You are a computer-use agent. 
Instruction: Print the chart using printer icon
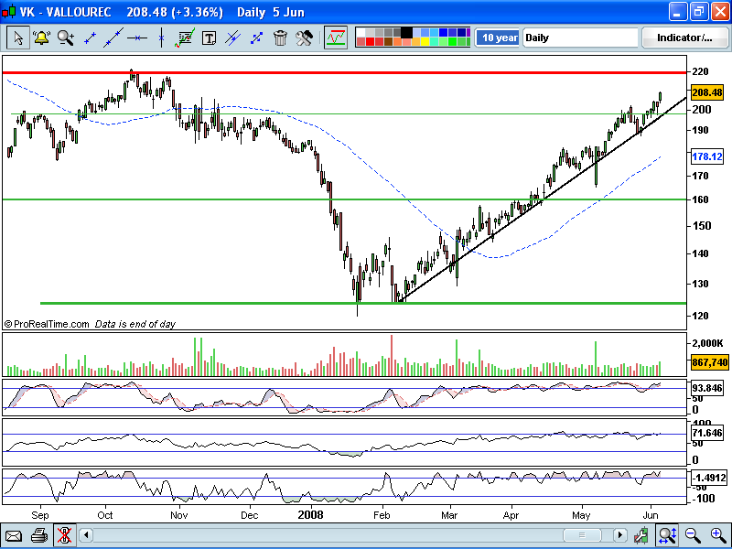pos(39,535)
